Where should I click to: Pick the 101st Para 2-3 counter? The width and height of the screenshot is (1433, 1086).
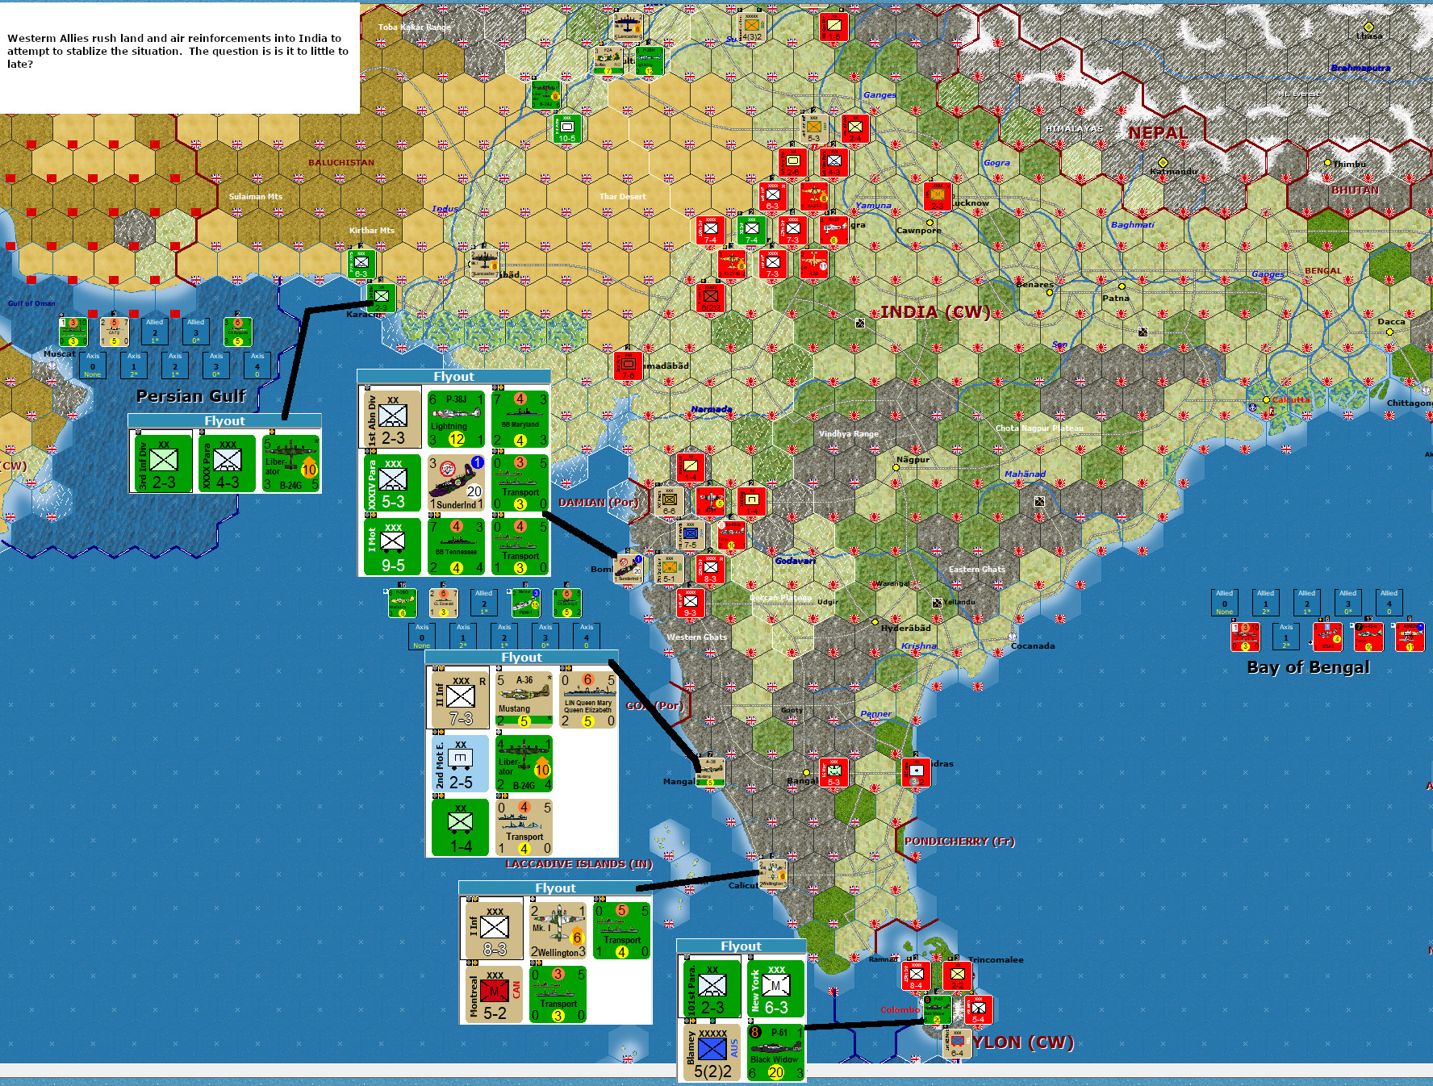[x=711, y=988]
